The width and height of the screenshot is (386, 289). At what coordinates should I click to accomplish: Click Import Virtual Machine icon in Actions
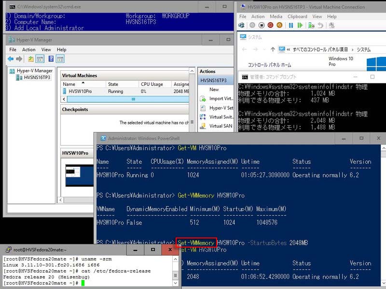(203, 99)
